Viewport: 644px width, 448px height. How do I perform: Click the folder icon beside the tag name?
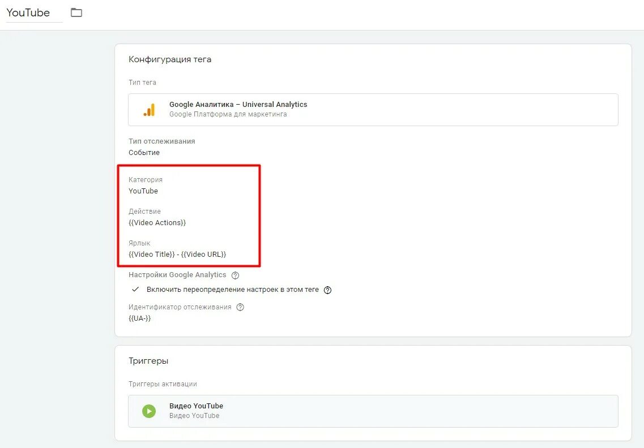point(76,12)
